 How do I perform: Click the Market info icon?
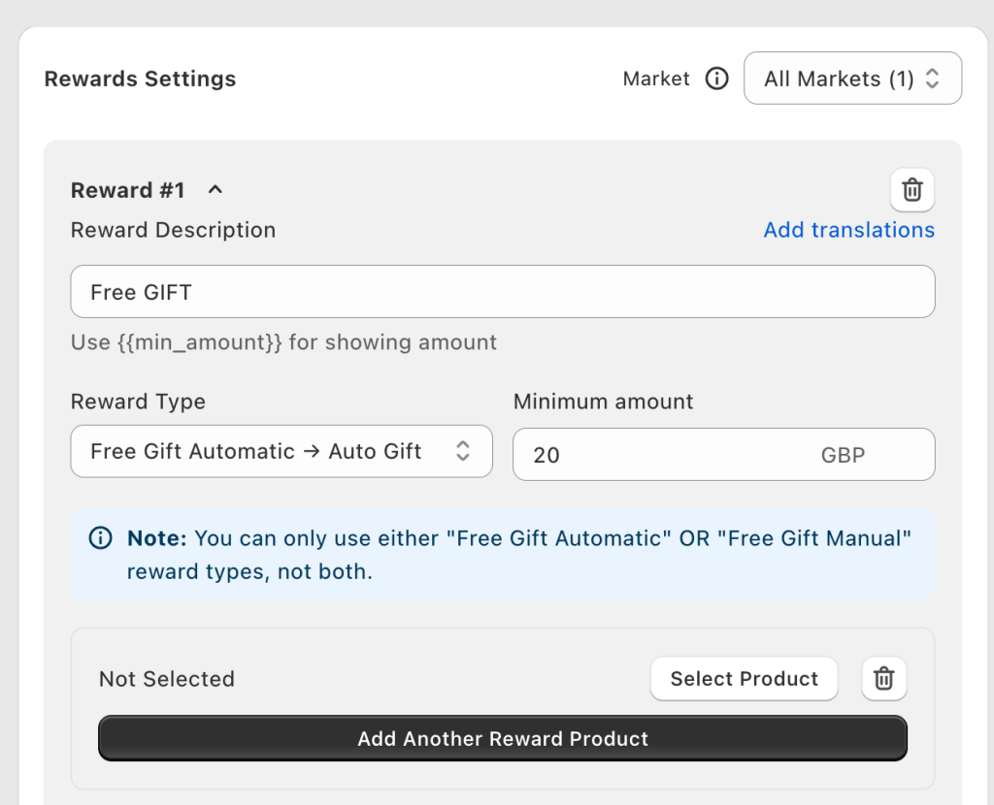click(717, 79)
